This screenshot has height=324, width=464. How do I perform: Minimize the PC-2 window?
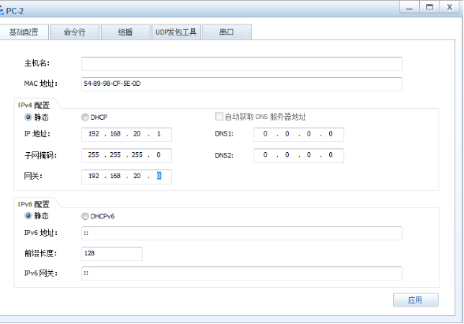point(410,7)
